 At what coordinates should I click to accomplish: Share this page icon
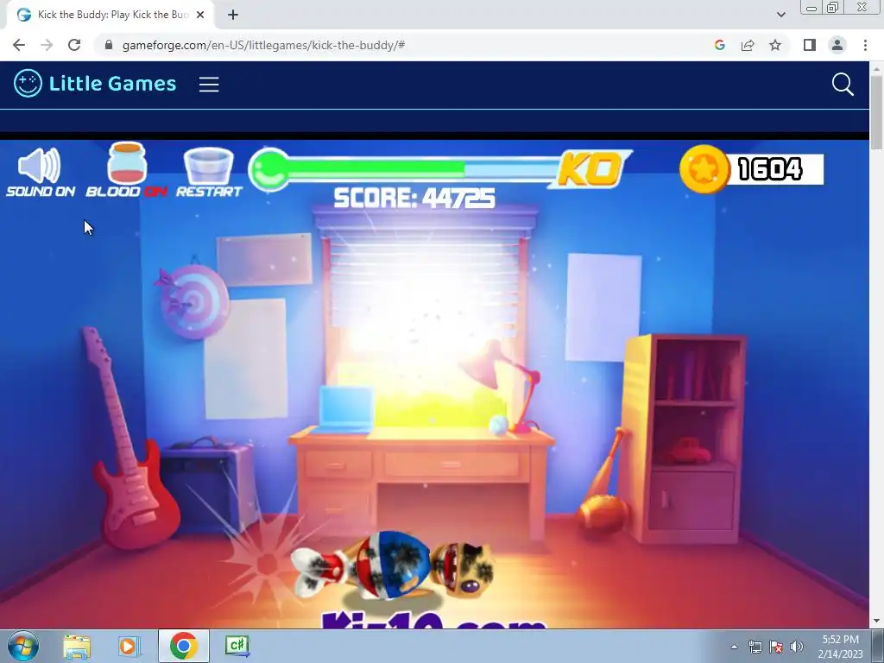tap(748, 45)
